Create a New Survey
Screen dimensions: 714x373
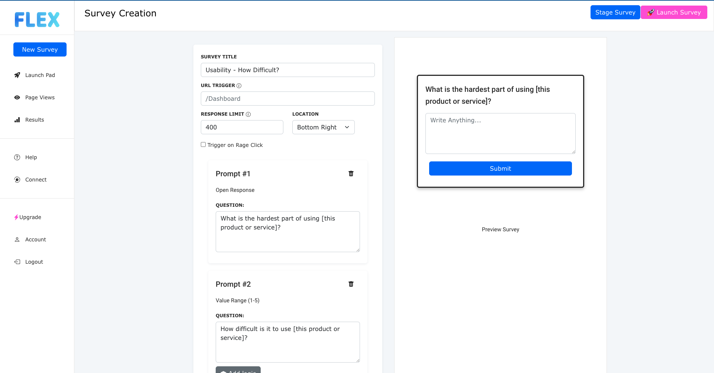(40, 49)
